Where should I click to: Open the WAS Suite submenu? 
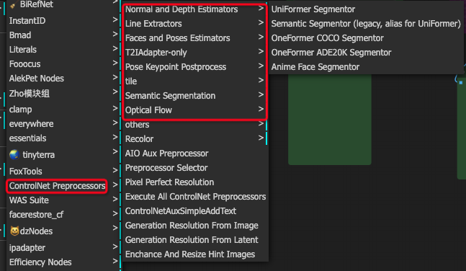[x=63, y=200]
